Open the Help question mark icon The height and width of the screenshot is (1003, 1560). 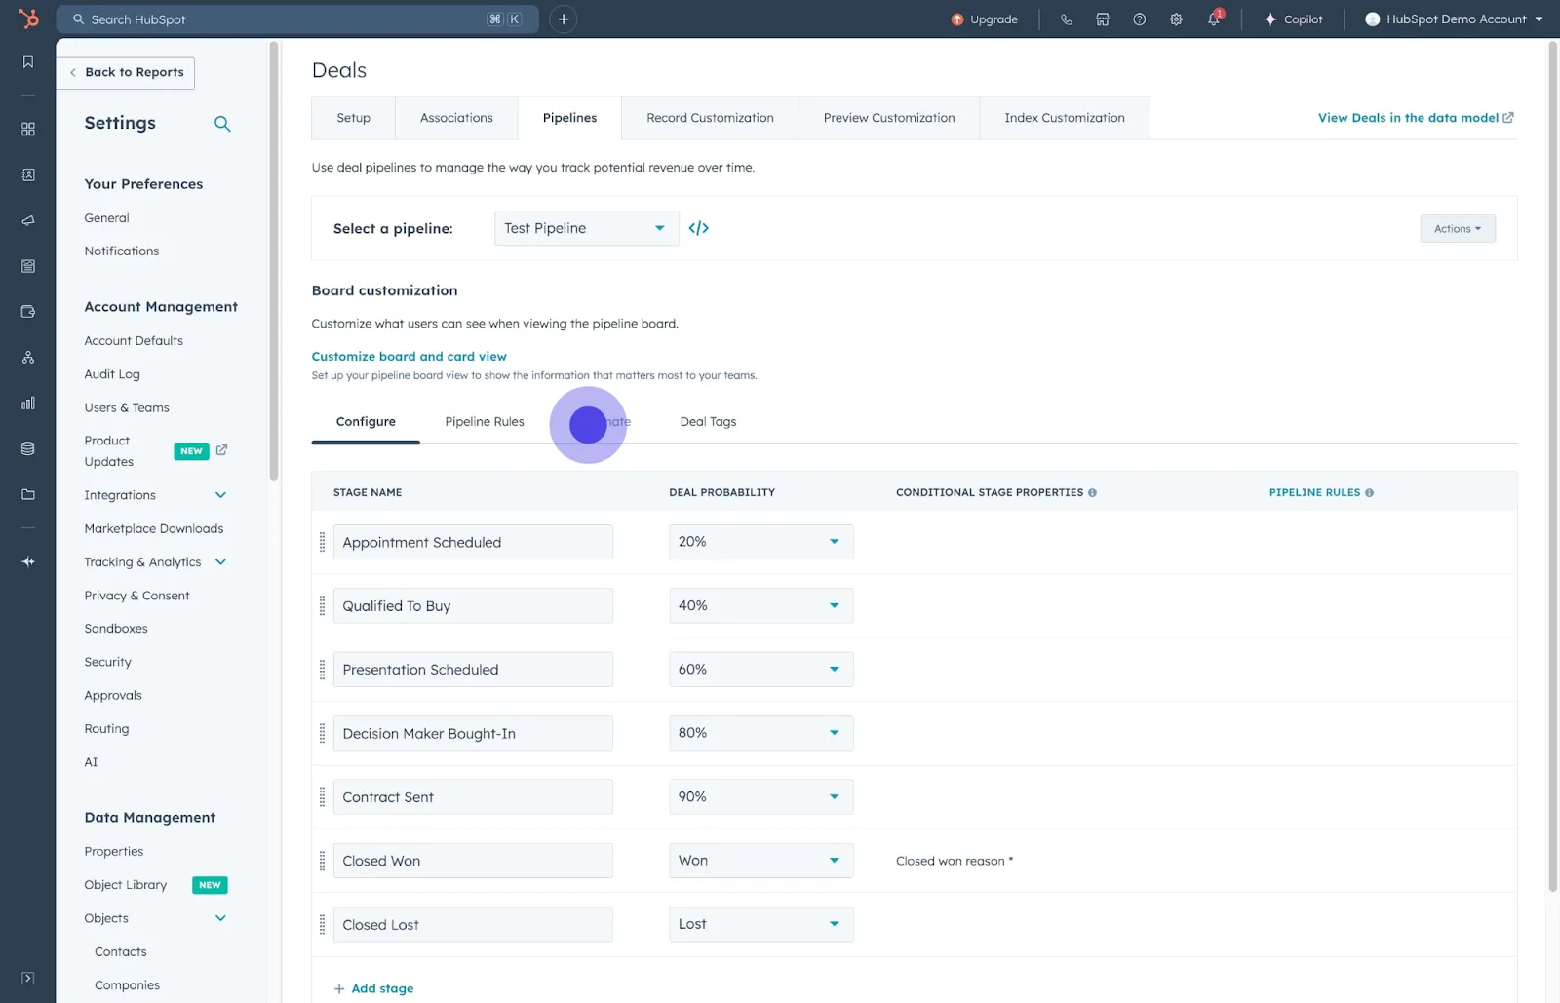click(x=1139, y=19)
